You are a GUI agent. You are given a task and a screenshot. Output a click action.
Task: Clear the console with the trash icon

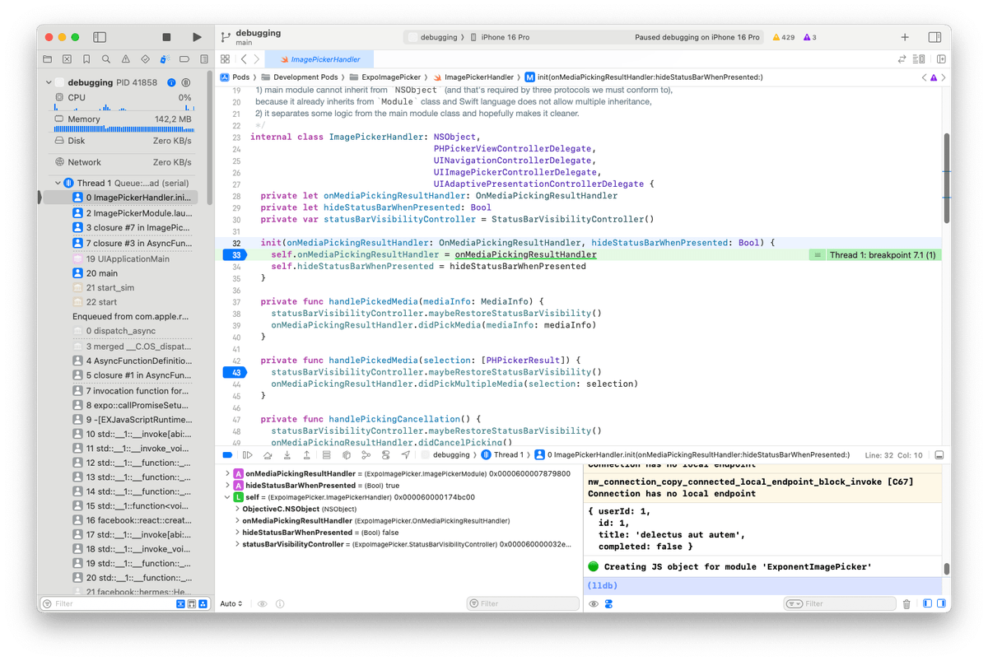click(906, 603)
